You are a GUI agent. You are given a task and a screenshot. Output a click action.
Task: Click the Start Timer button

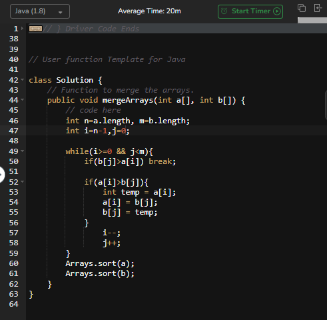coord(250,11)
